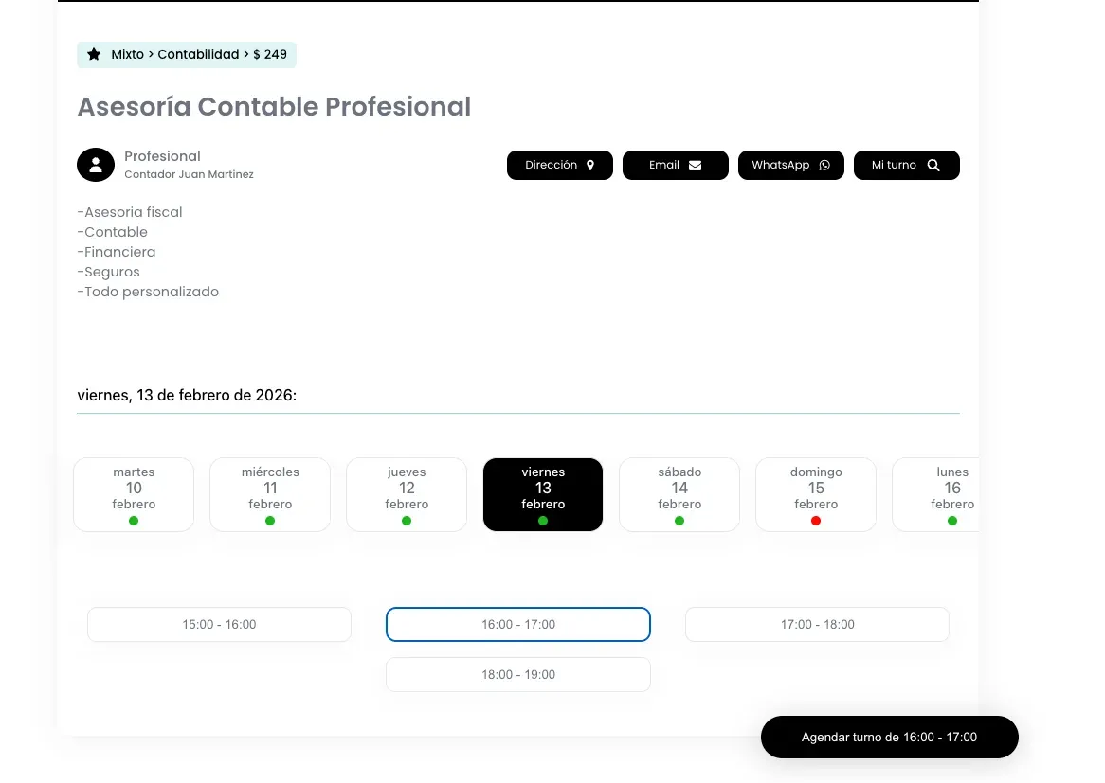Click the magnifier icon on Mi turno button
Image resolution: width=1105 pixels, height=783 pixels.
click(x=933, y=165)
